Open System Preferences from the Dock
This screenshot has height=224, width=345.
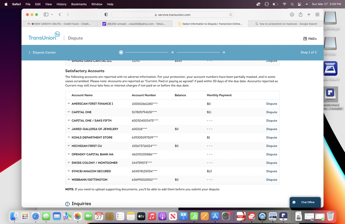(226, 216)
